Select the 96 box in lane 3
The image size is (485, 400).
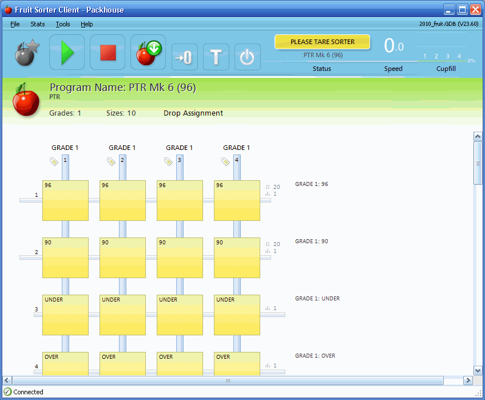180,201
